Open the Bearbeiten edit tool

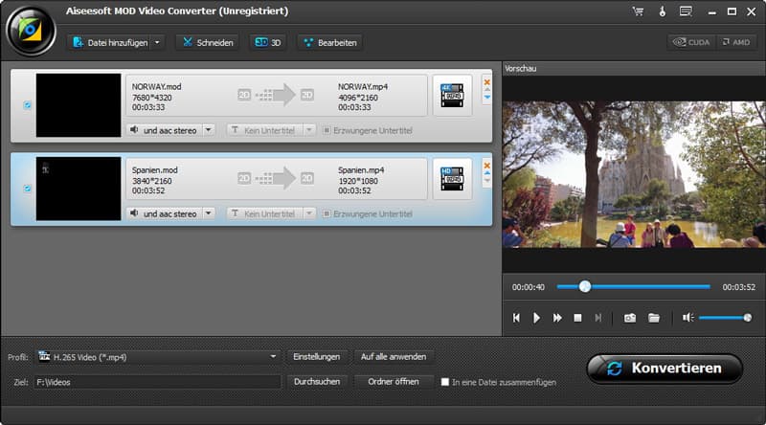(330, 43)
